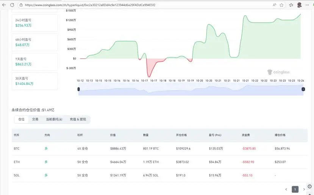Click the $3873.02 entry price cell
This screenshot has width=314, height=195.
[x=183, y=162]
